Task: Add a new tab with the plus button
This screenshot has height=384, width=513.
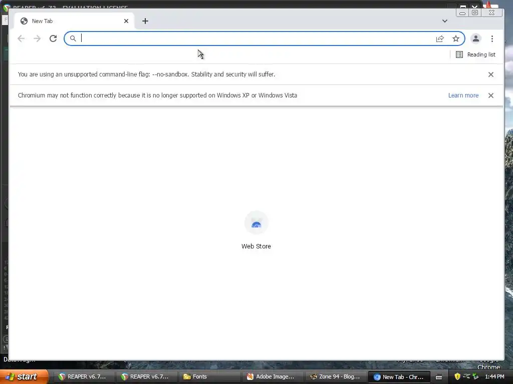Action: pyautogui.click(x=145, y=21)
